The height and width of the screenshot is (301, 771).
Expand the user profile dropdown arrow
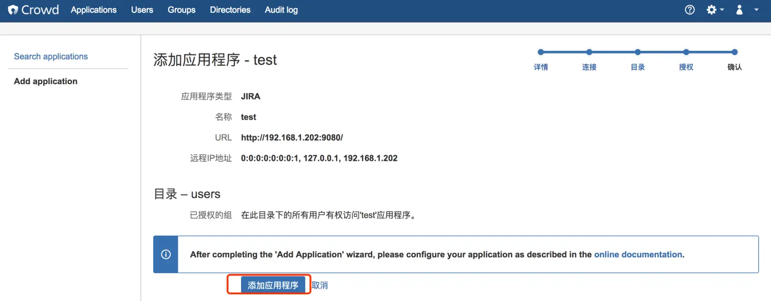tap(756, 10)
